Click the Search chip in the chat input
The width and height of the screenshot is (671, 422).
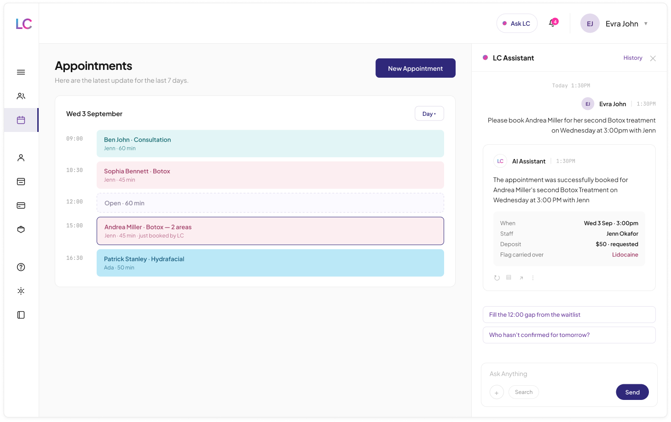click(524, 392)
